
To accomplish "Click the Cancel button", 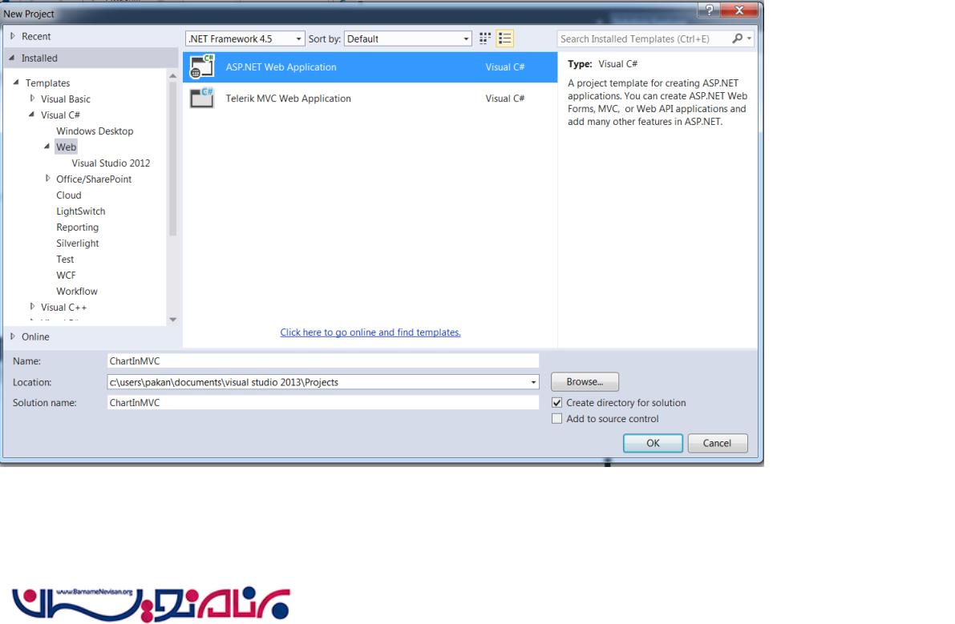I will click(718, 443).
